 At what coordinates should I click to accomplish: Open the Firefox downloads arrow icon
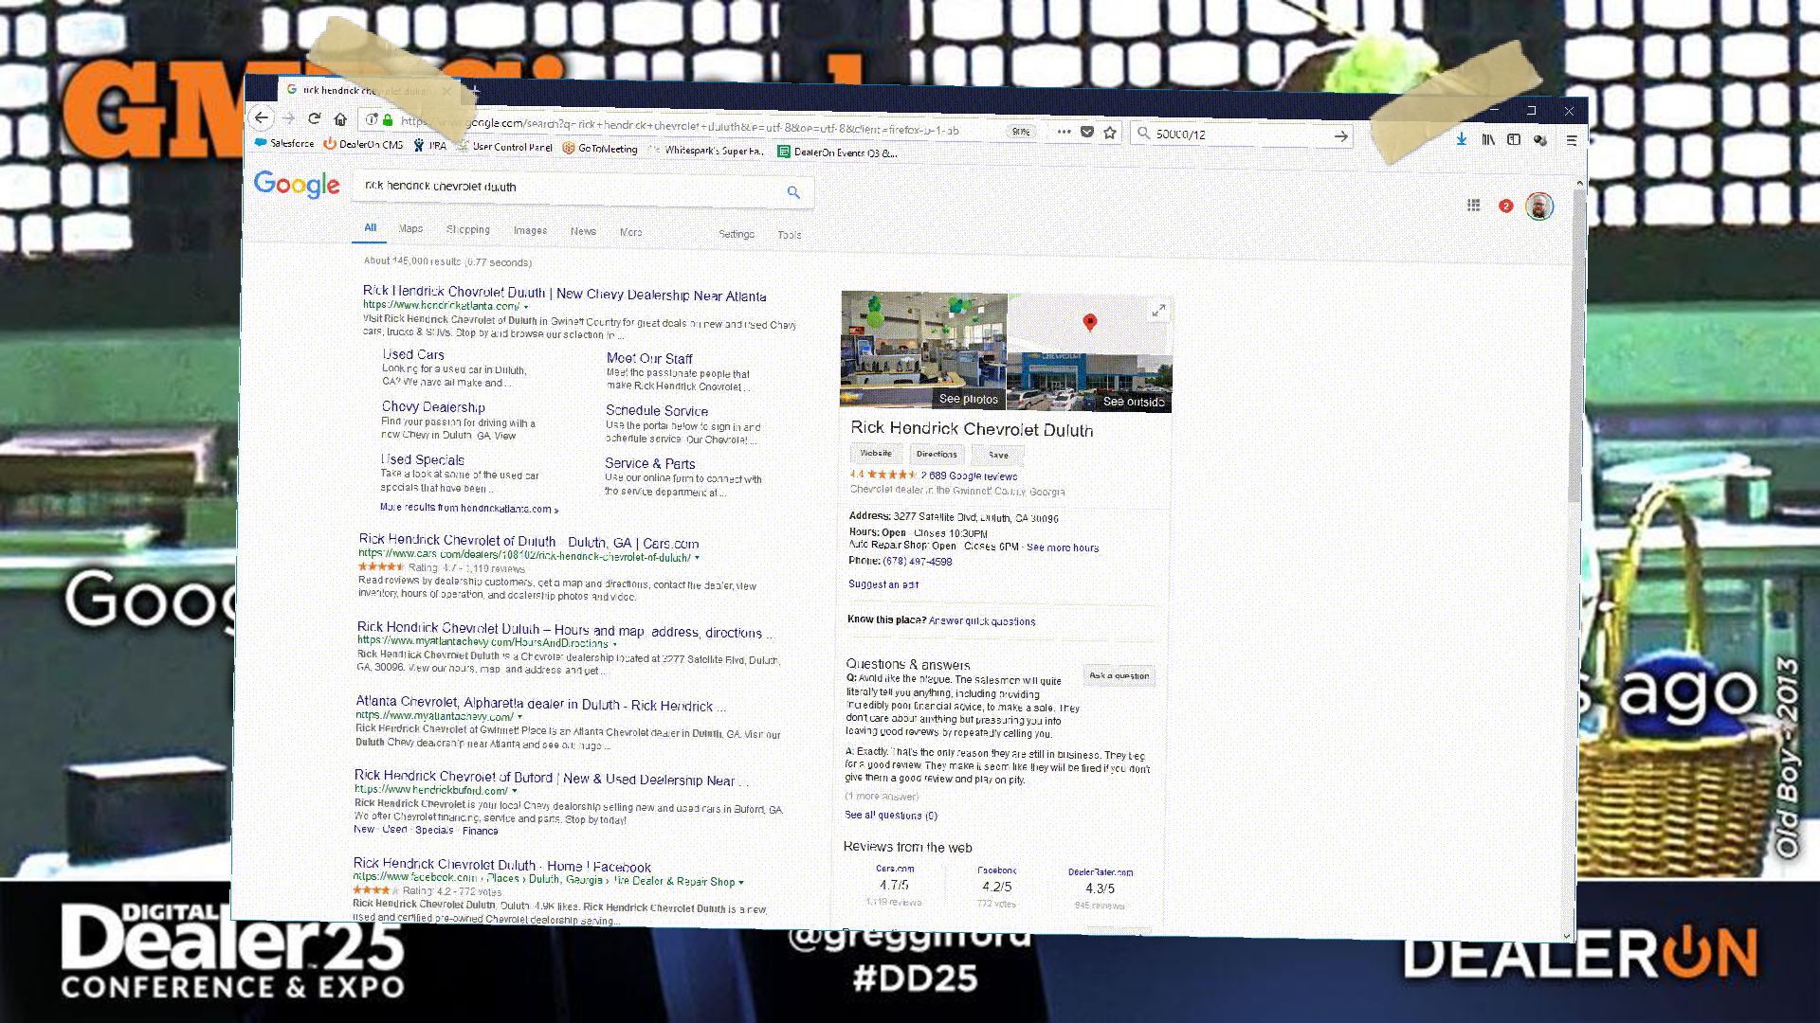tap(1461, 138)
